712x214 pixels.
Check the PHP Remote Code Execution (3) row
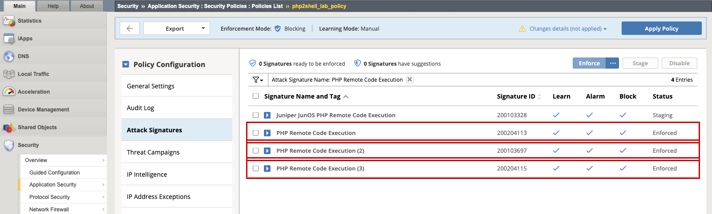click(255, 168)
